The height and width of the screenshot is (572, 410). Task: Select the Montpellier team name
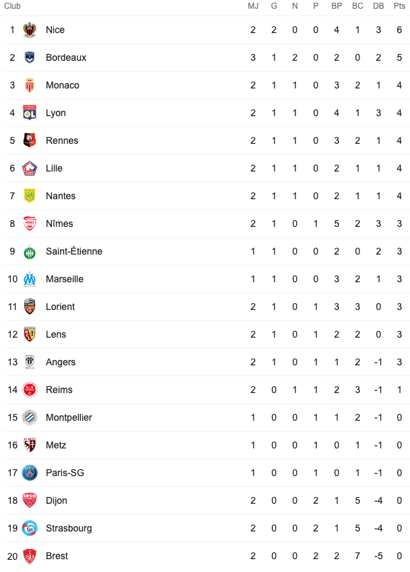69,418
